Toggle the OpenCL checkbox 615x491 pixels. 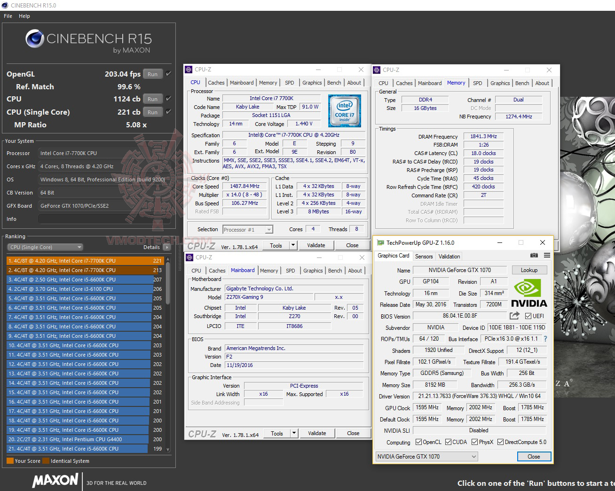(x=418, y=442)
